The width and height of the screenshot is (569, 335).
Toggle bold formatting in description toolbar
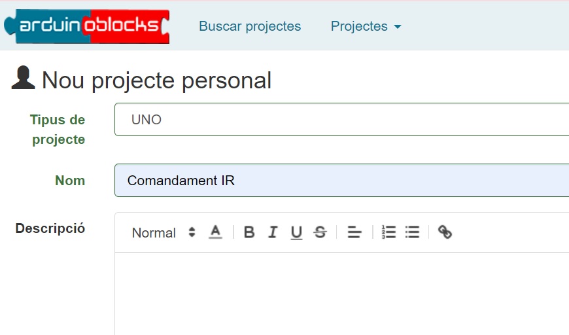point(249,232)
